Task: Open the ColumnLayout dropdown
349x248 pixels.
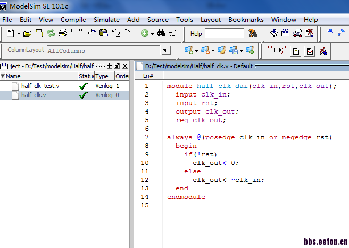Action: [x=166, y=51]
